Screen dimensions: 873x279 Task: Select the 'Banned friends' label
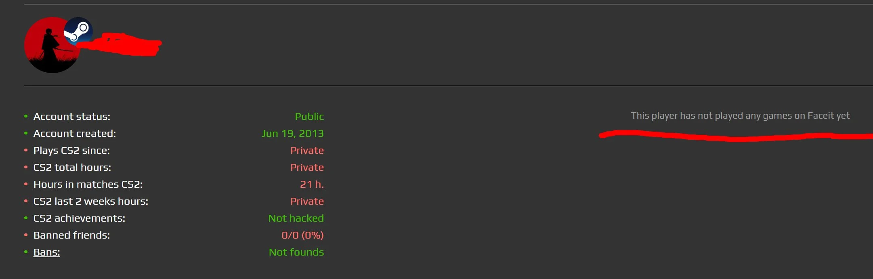pos(71,235)
